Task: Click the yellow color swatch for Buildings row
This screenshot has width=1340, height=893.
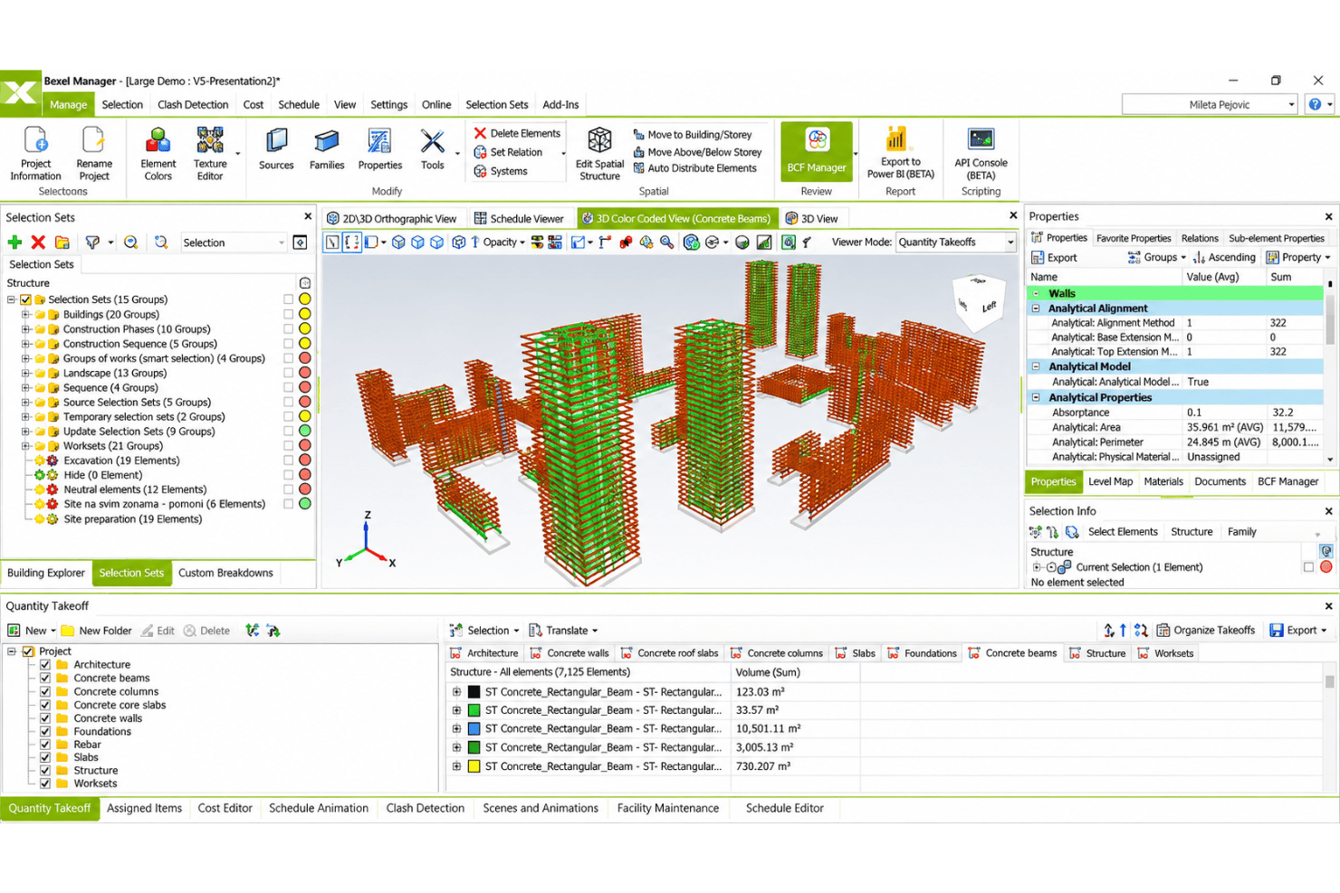Action: click(305, 315)
